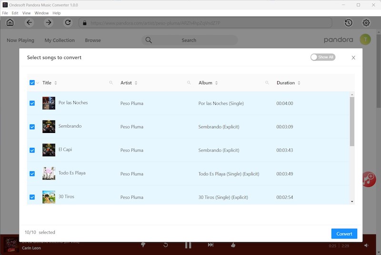
Task: Open the Window menu
Action: (41, 13)
